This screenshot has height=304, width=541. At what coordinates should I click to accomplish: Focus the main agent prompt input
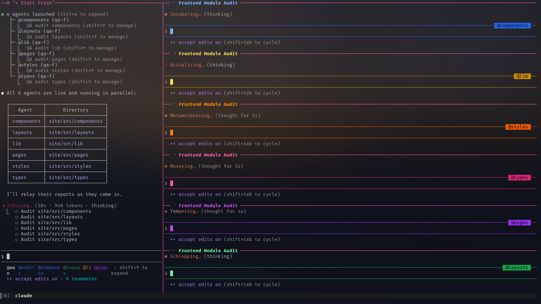pos(81,256)
